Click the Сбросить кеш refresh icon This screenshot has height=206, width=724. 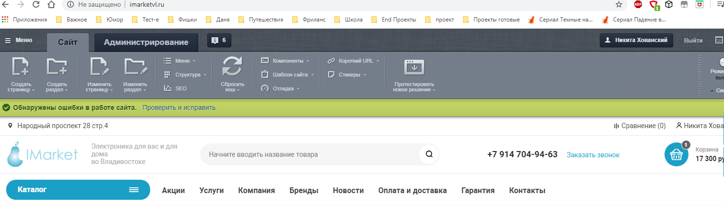tap(232, 66)
